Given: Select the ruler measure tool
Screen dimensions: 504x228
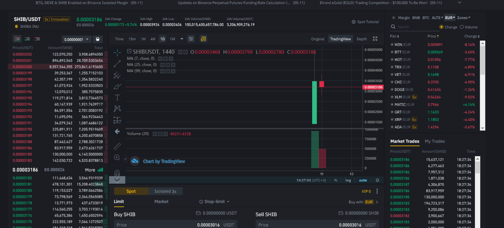Looking at the screenshot, I should [x=117, y=146].
